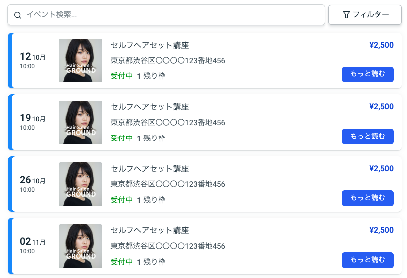Select the 26 October セルフヘアセット講座 title
Viewport: 407px width, 278px height.
point(150,169)
